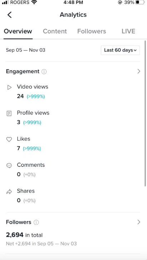Tap the Likes heart icon
Image resolution: width=147 pixels, height=260 pixels.
point(9,140)
